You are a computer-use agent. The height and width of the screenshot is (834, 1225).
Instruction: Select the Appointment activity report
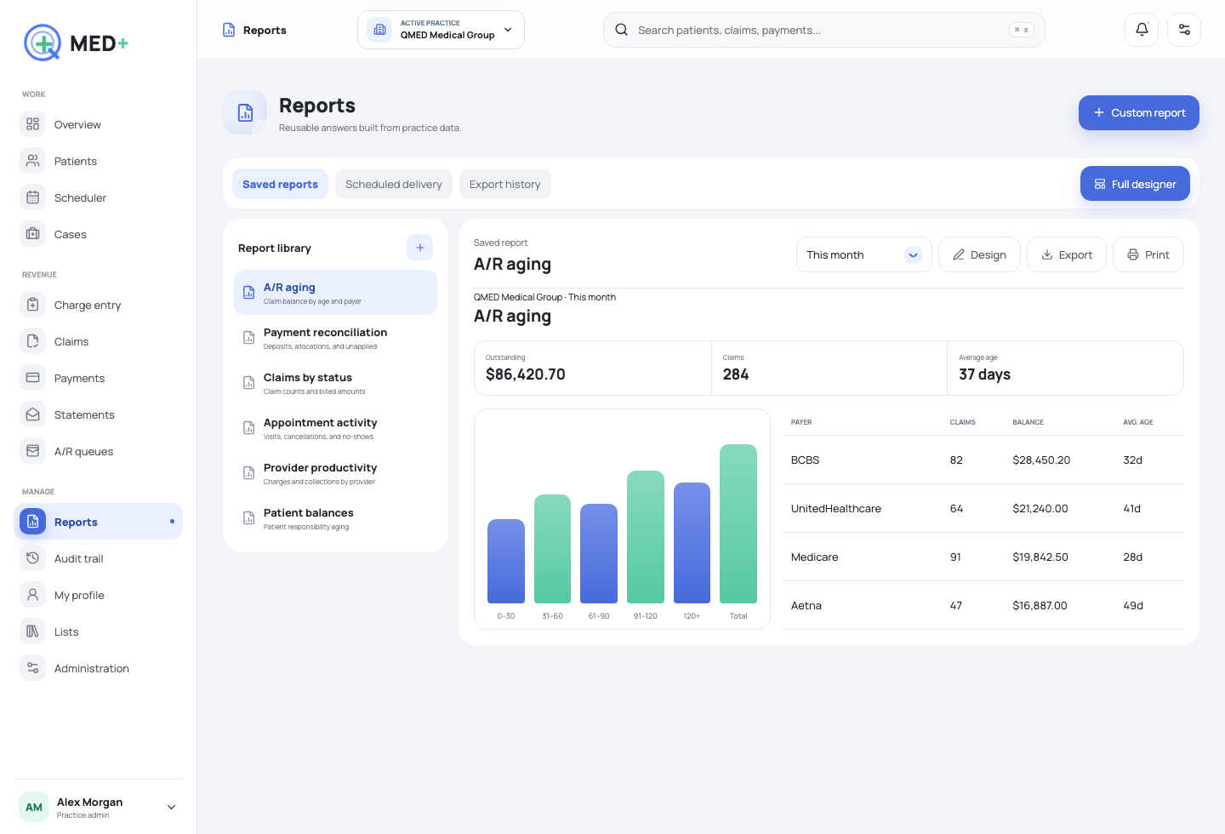pyautogui.click(x=335, y=428)
